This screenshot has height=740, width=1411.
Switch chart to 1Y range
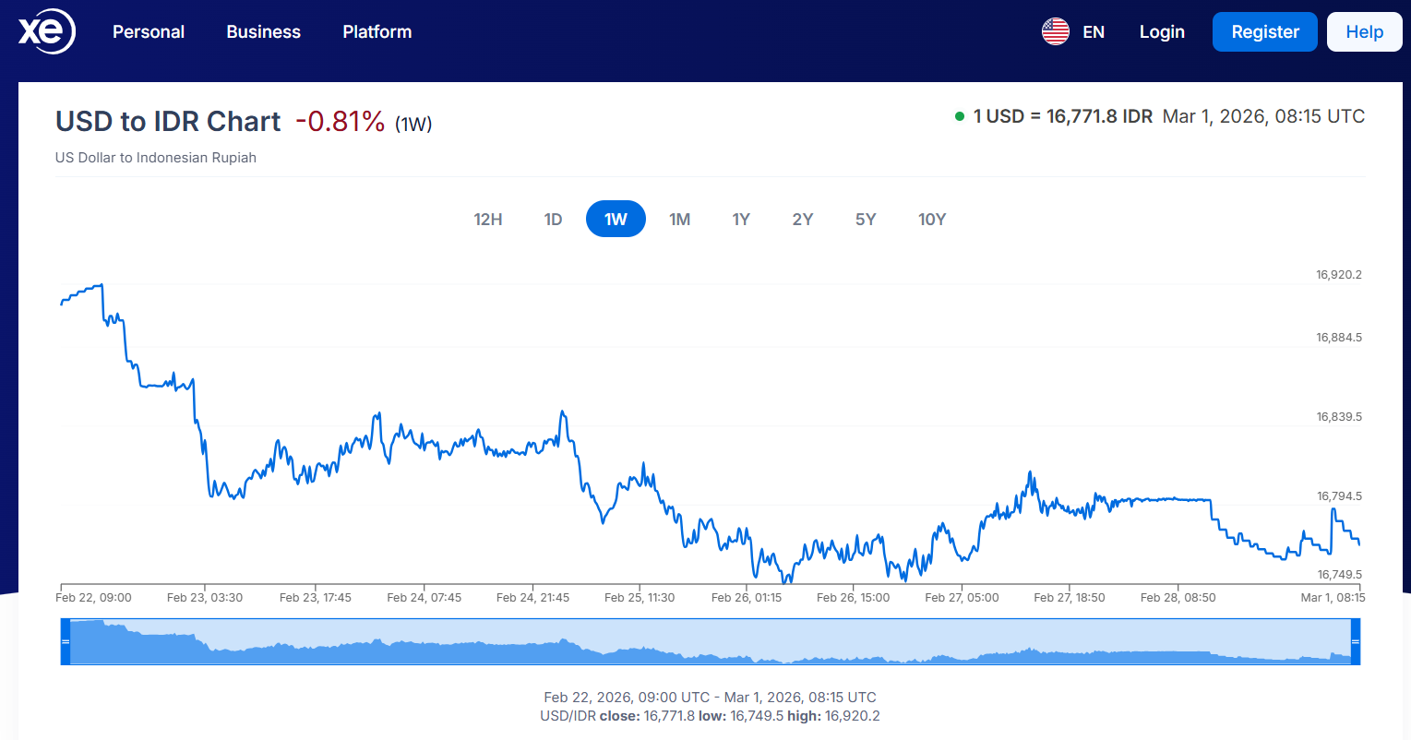pos(741,220)
